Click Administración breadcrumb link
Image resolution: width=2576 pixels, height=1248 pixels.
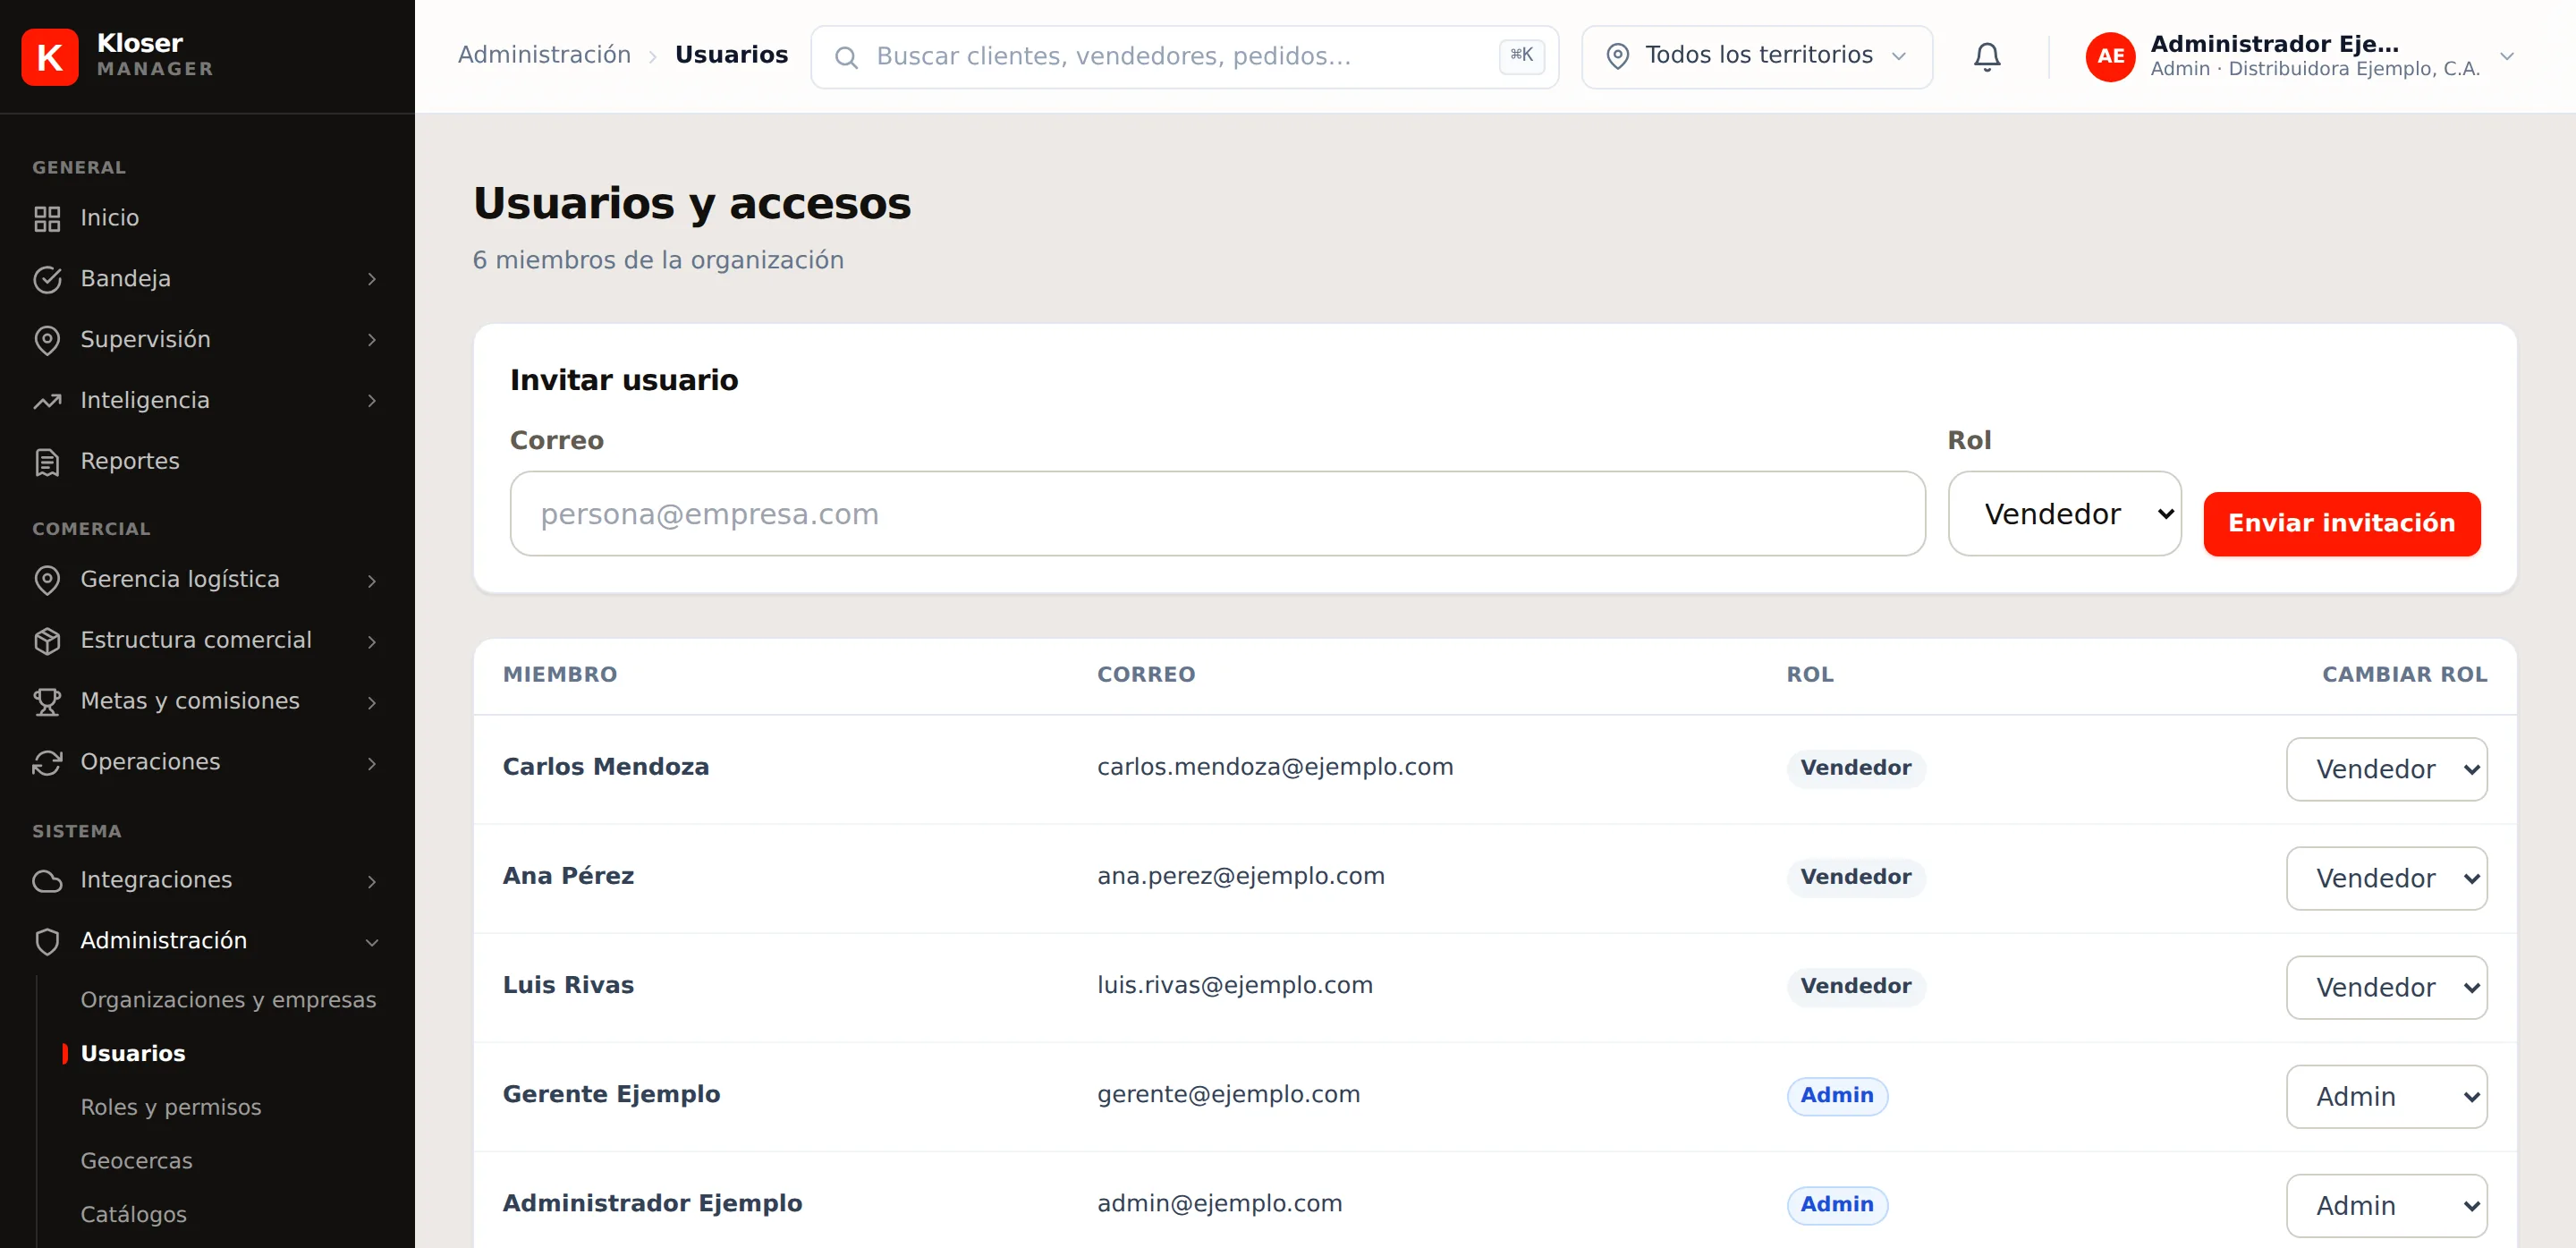pyautogui.click(x=544, y=55)
